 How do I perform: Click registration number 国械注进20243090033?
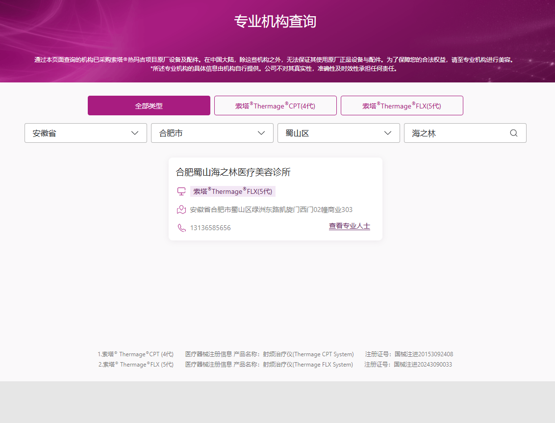click(x=423, y=365)
